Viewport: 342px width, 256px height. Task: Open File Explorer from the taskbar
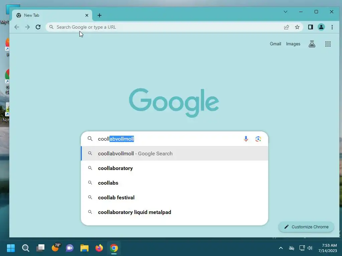[84, 248]
